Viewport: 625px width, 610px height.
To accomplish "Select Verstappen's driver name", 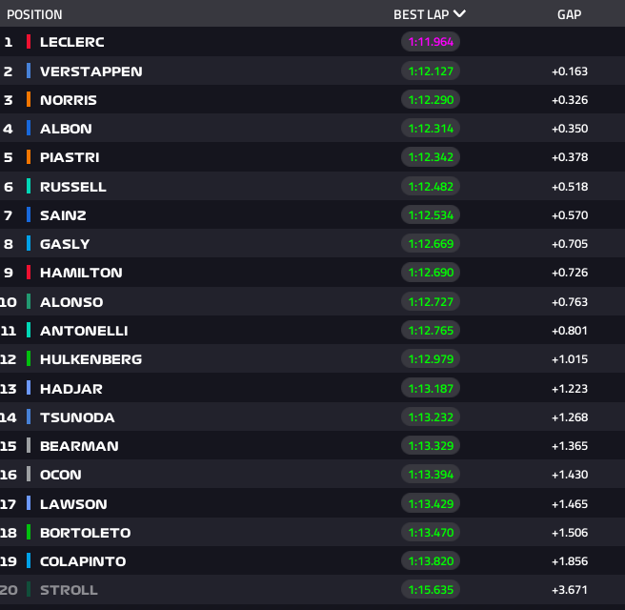I will [x=91, y=71].
